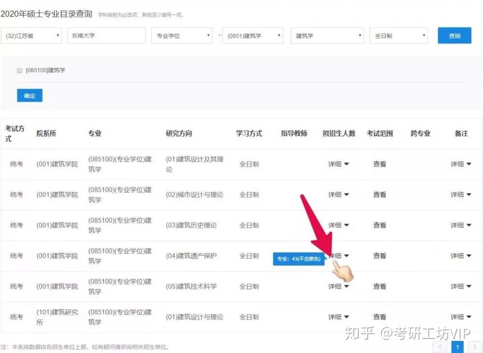Click the blue 查询 search button

(x=455, y=36)
